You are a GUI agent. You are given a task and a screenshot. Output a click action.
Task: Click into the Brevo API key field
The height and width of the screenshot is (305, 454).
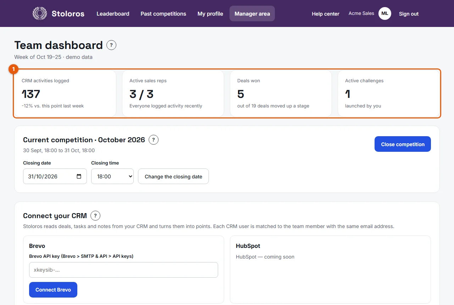pos(123,270)
